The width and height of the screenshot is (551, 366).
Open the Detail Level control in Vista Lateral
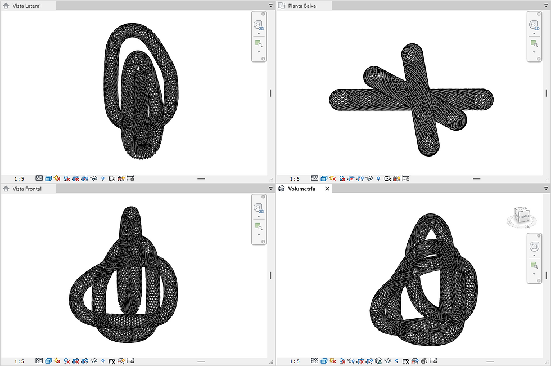point(39,177)
